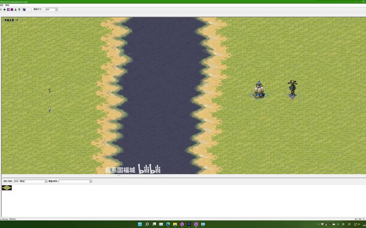Click the magenta rectangle toolbar icon
The image size is (366, 228).
tap(12, 9)
